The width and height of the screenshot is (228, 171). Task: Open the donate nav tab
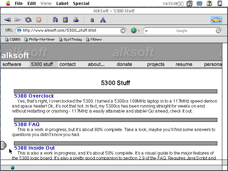pyautogui.click(x=124, y=64)
